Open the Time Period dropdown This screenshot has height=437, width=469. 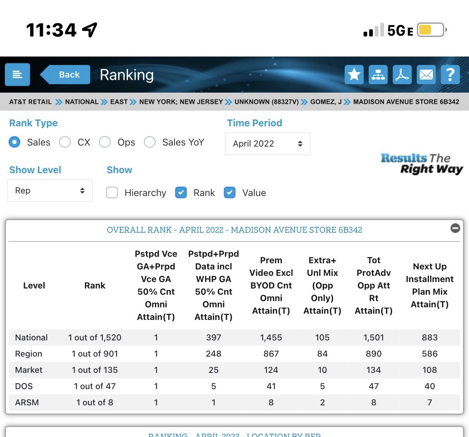267,144
